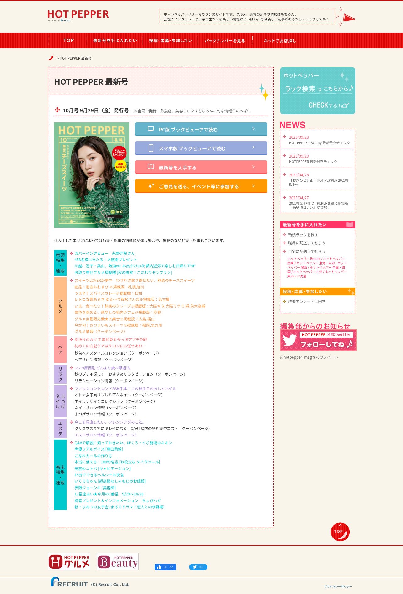Open 声優リアルボイス [豊田萌絵] link
Screen dimensions: 403x594
pyautogui.click(x=99, y=449)
